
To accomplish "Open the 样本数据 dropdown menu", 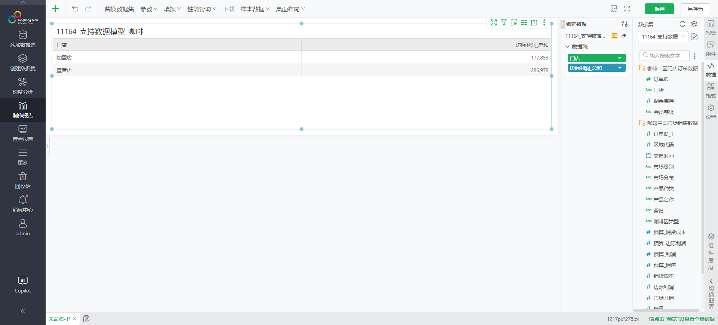I will pyautogui.click(x=255, y=9).
